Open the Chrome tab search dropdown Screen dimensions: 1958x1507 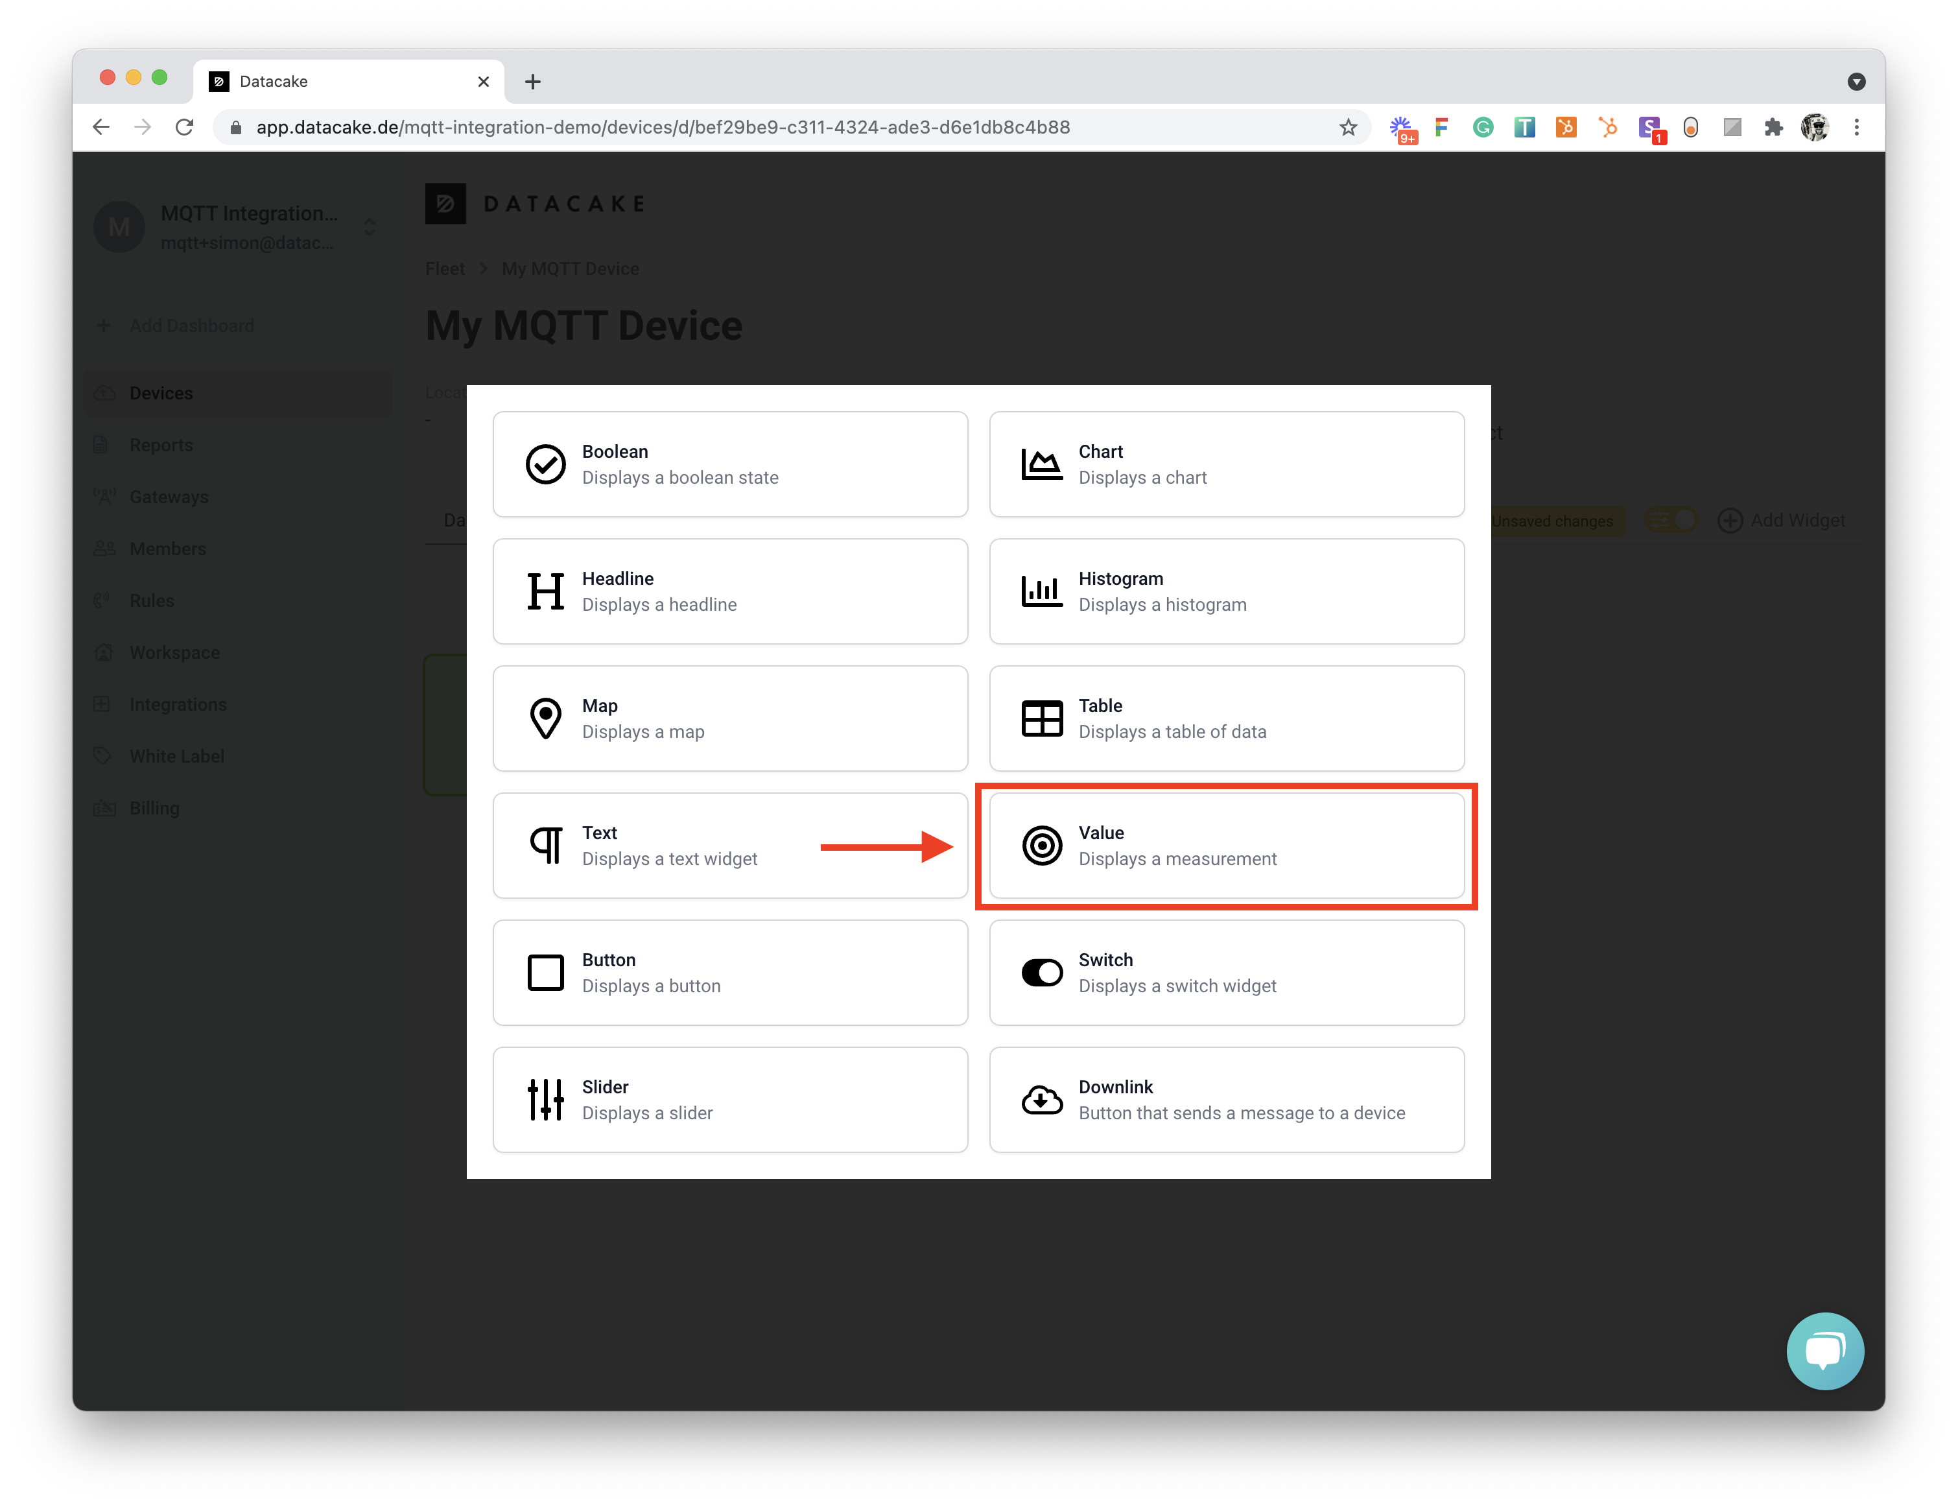[x=1856, y=82]
